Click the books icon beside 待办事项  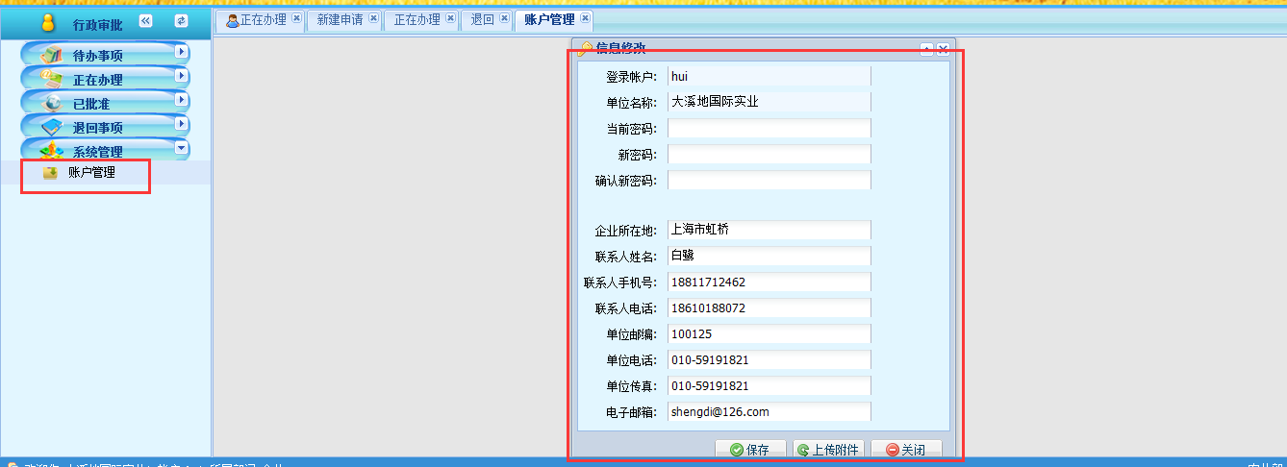pyautogui.click(x=52, y=56)
